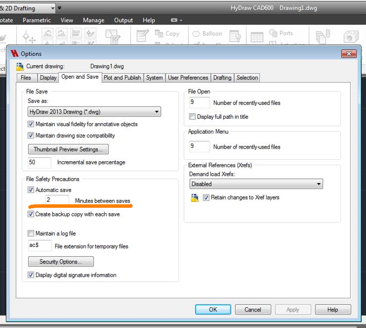This screenshot has height=328, width=366.
Task: Click the Cancel button
Action: coord(253,309)
